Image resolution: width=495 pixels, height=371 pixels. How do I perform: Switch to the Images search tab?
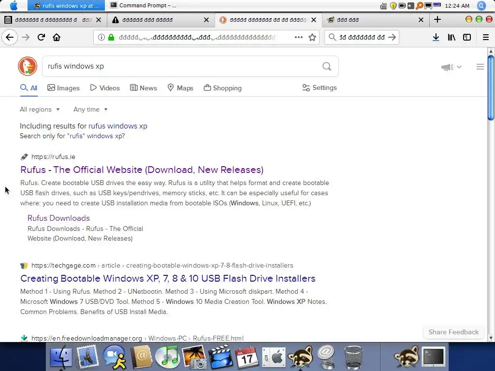click(x=63, y=88)
